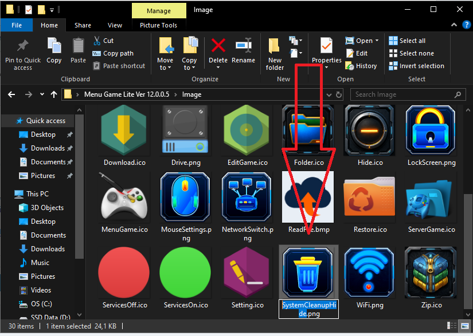473x336 pixels.
Task: Select the ServicesOff.ico red circle file
Action: 124,272
